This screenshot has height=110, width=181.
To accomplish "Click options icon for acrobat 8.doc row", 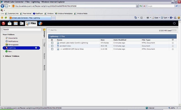I will click(x=173, y=46).
